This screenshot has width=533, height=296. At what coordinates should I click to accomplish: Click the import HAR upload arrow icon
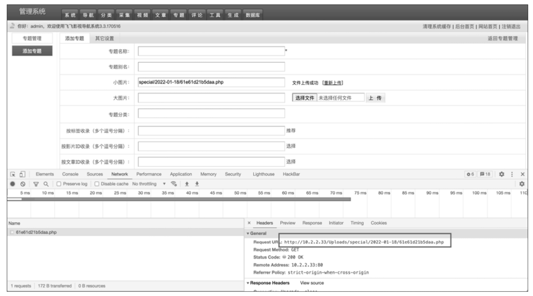pos(187,184)
